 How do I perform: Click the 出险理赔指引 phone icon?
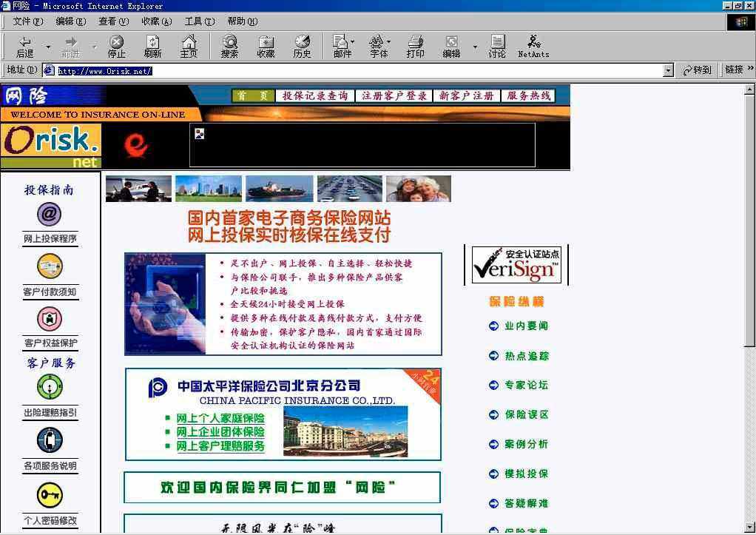click(50, 386)
